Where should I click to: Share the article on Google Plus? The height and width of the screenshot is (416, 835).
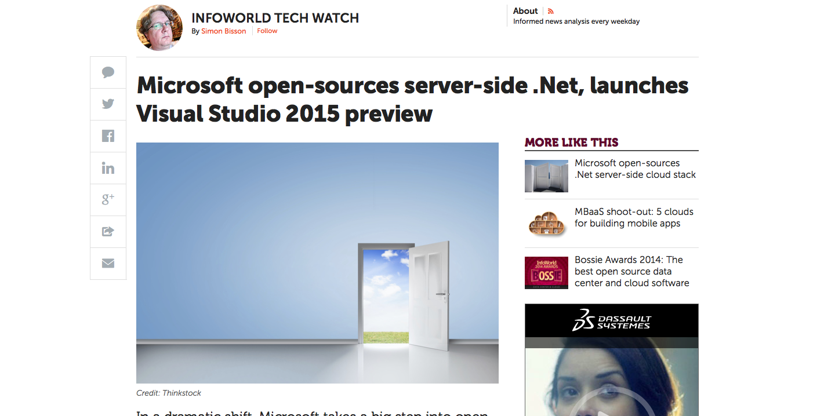pos(108,200)
